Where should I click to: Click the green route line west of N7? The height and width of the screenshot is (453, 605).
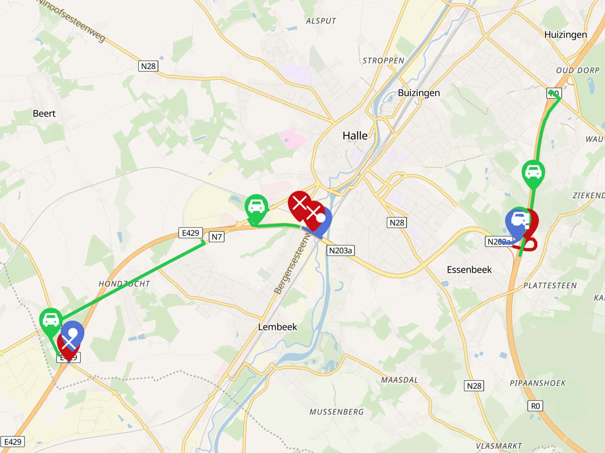[x=134, y=280]
